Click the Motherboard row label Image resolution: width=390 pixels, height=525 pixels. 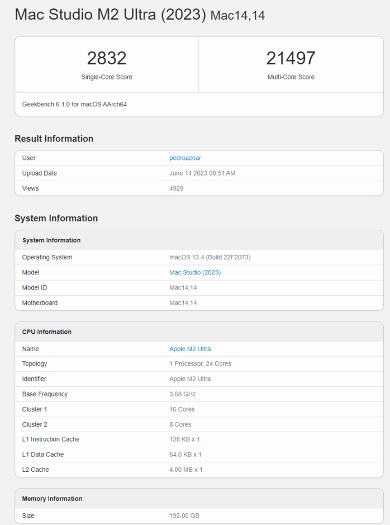point(40,302)
